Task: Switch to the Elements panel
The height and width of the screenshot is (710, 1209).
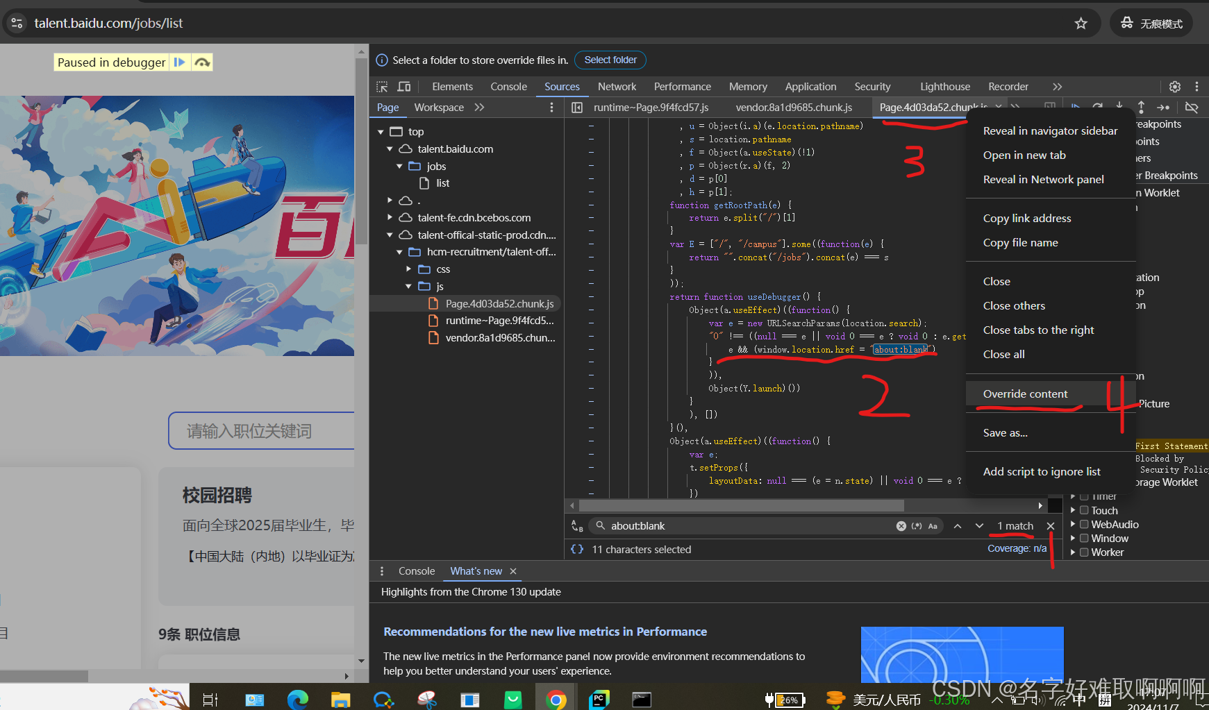Action: click(452, 87)
